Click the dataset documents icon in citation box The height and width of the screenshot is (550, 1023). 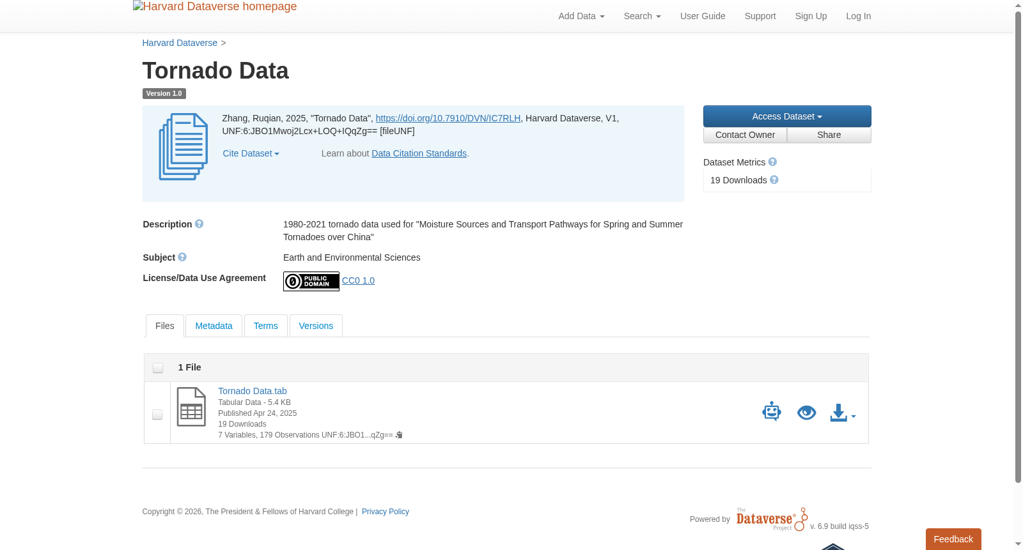coord(184,147)
